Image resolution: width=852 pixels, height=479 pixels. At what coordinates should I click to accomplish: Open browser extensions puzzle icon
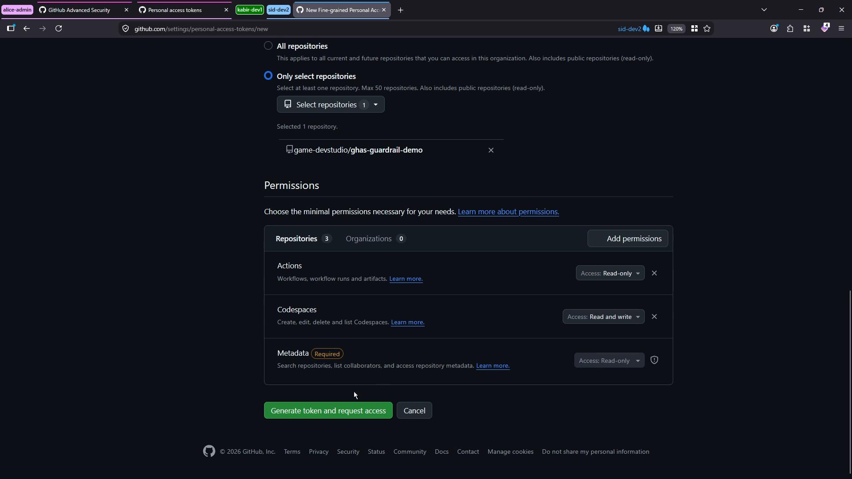coord(790,29)
